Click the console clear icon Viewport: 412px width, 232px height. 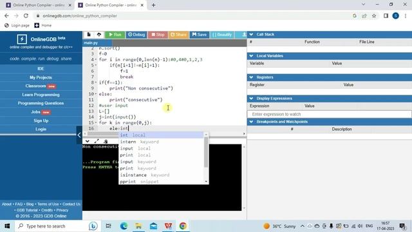click(106, 141)
